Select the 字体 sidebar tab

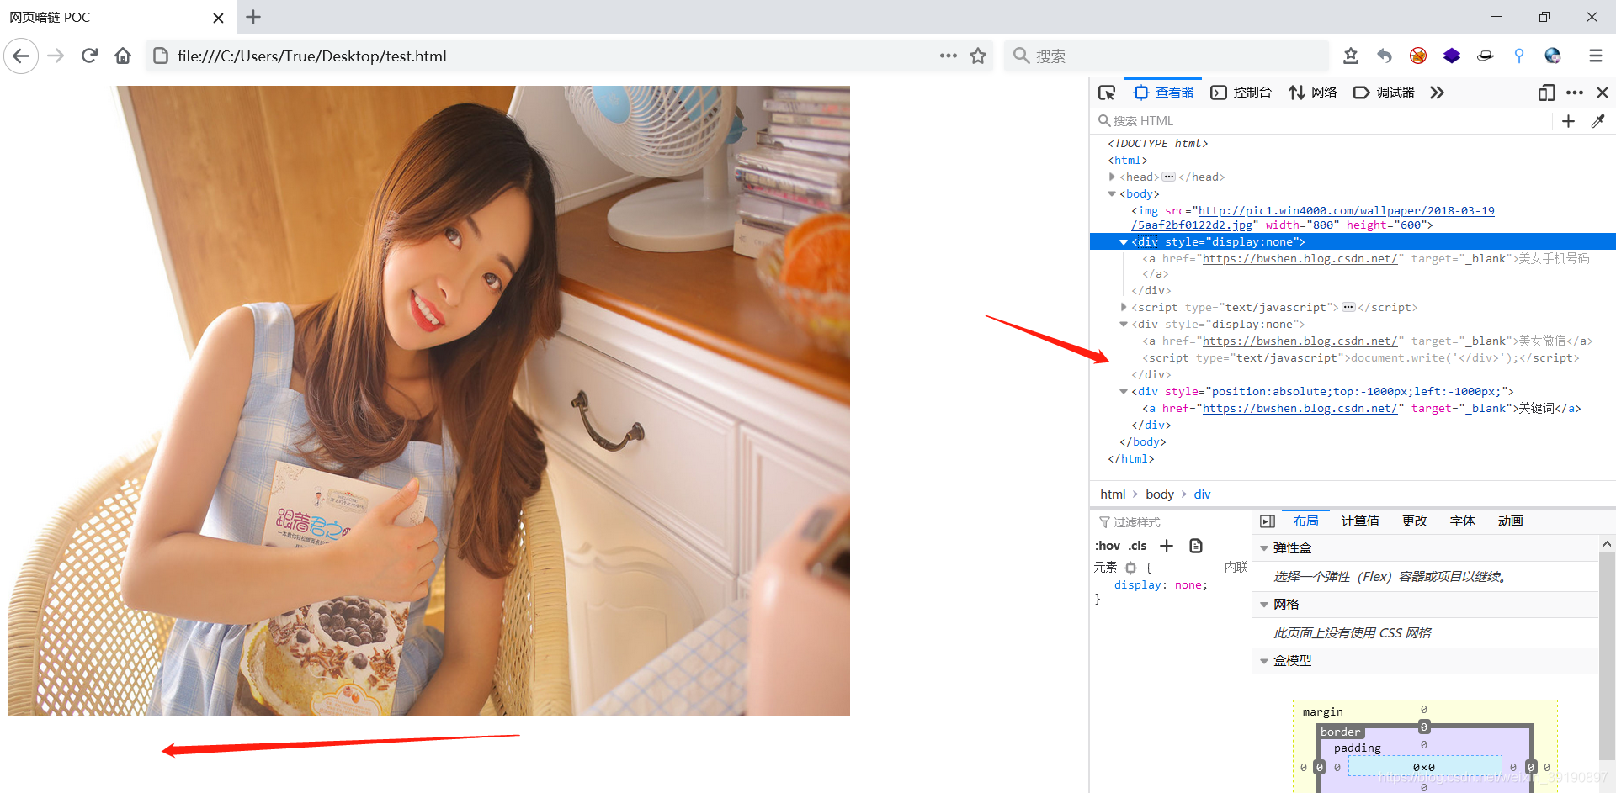1463,521
